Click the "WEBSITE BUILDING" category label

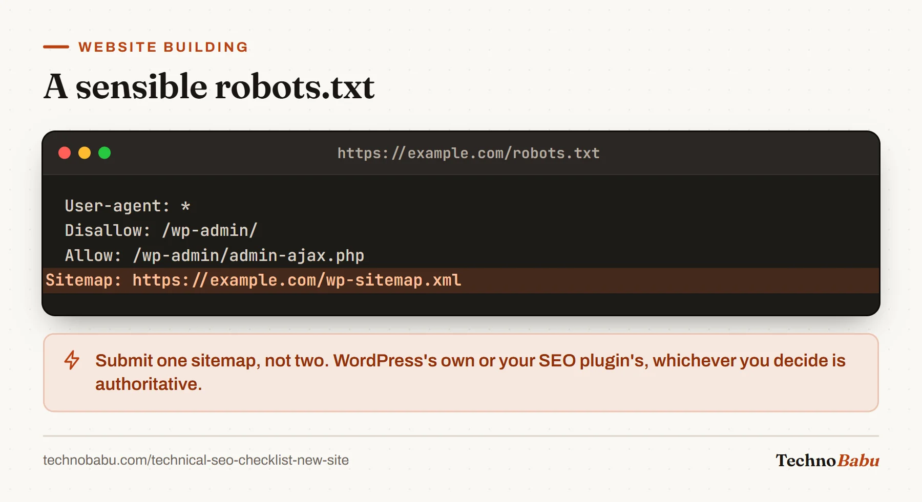(163, 47)
